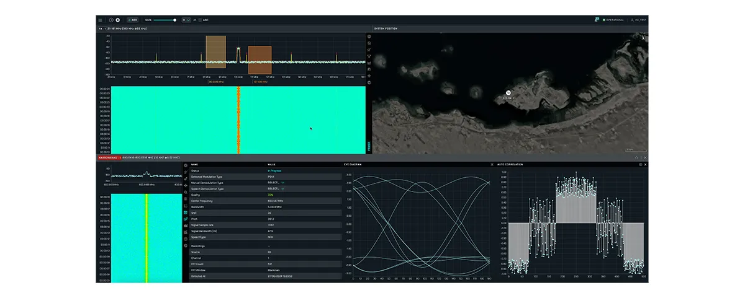Click the red NARROWBAND - 1 tab label
This screenshot has width=745, height=298.
pyautogui.click(x=109, y=157)
